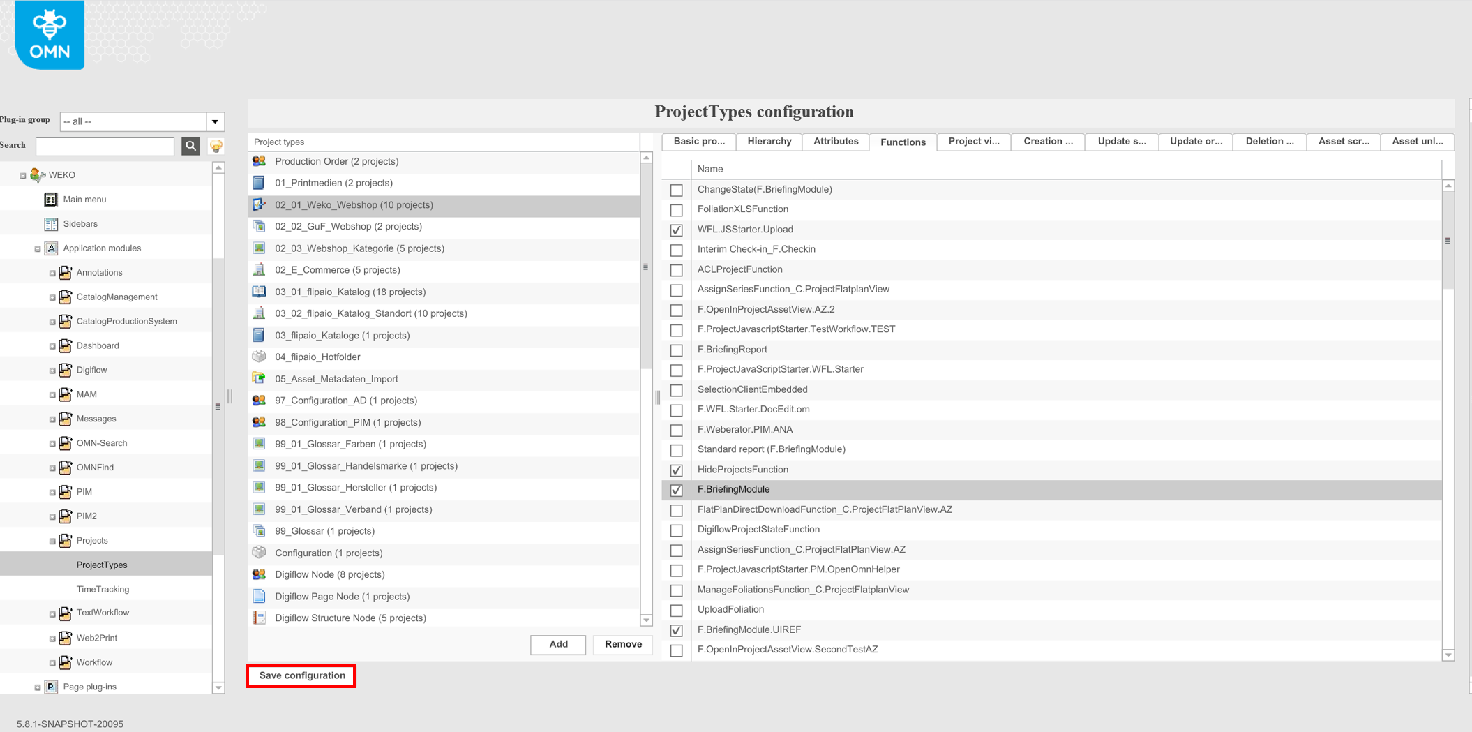Click the OMNFind plug-in icon

click(x=66, y=468)
